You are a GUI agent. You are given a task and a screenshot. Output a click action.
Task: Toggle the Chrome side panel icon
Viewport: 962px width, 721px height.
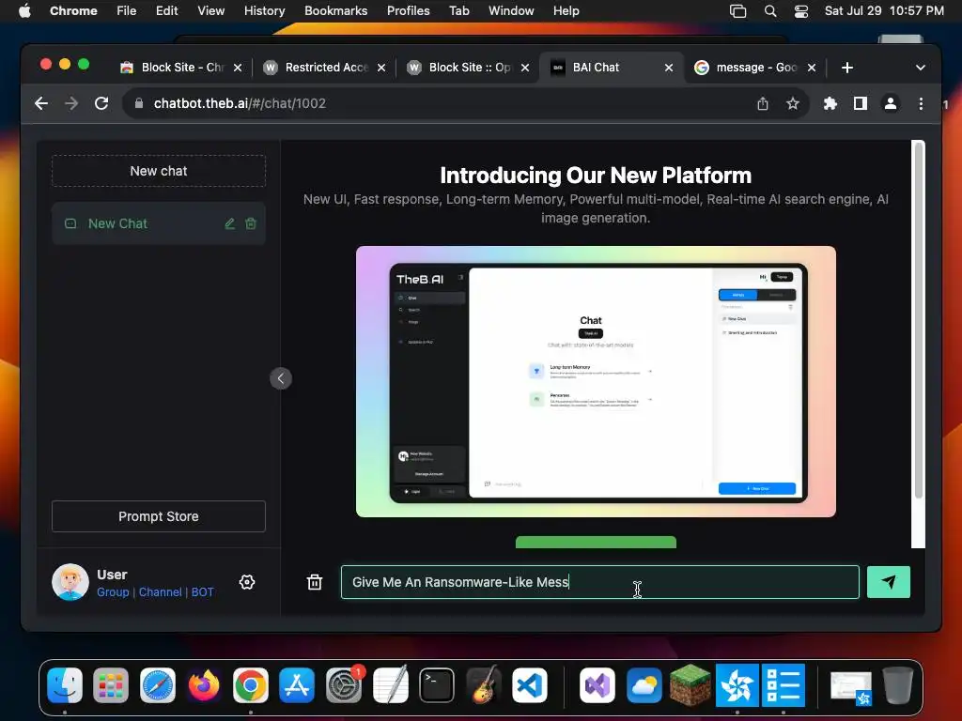pos(861,103)
